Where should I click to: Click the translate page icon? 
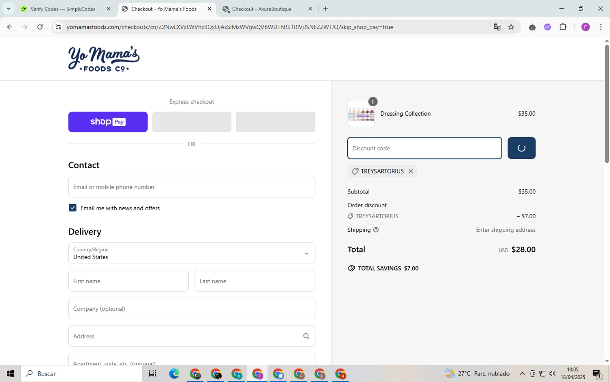pos(497,27)
